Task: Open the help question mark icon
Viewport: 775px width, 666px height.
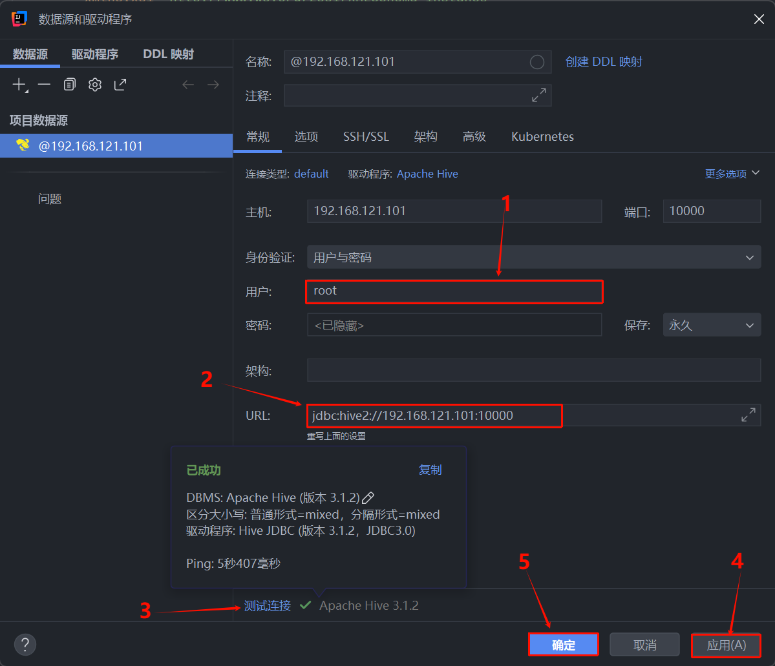Action: pos(25,644)
